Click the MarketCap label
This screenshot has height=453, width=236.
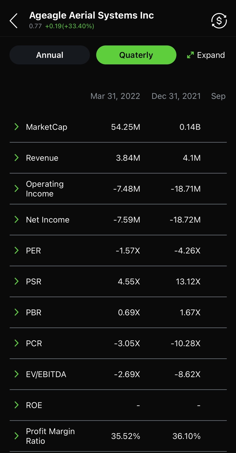click(x=47, y=127)
